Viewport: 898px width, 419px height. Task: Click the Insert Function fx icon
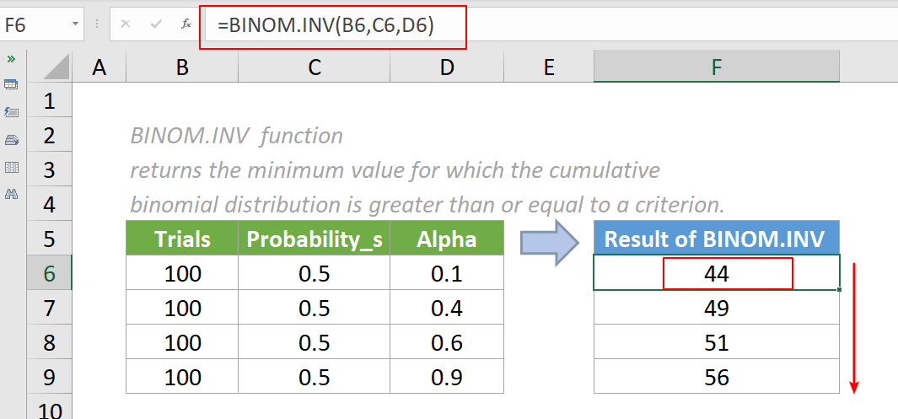[x=186, y=24]
